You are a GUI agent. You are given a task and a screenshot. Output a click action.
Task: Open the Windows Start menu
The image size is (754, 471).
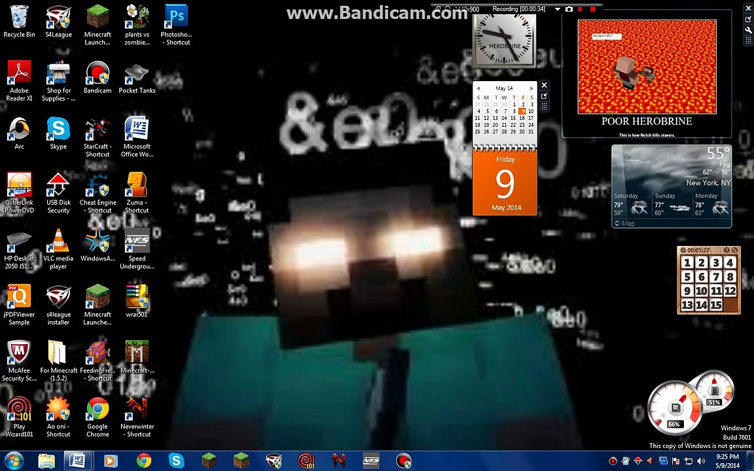click(x=14, y=461)
